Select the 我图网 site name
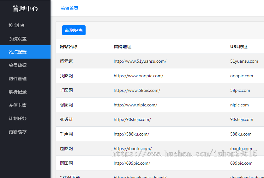Image resolution: width=264 pixels, height=178 pixels. click(x=66, y=76)
